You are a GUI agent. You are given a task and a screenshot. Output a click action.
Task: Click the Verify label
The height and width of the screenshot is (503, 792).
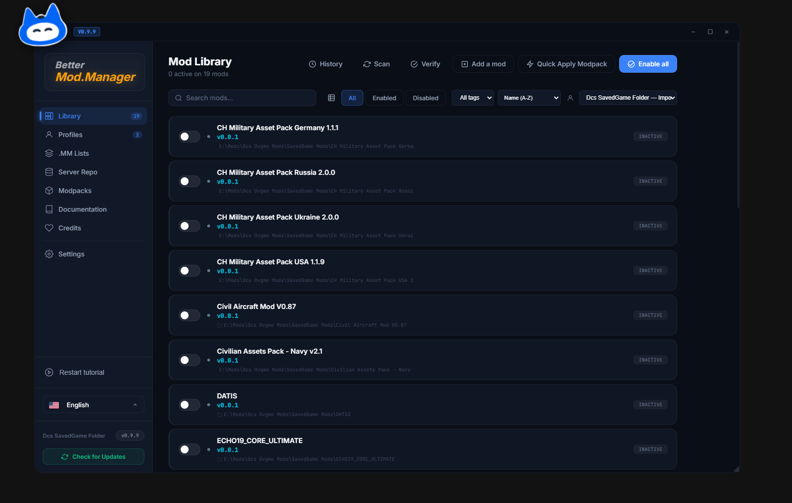pyautogui.click(x=431, y=64)
